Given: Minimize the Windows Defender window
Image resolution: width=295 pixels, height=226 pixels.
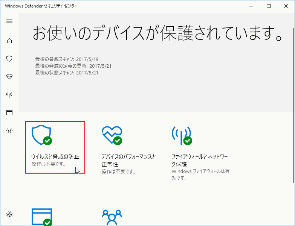Looking at the screenshot, I should click(251, 6).
